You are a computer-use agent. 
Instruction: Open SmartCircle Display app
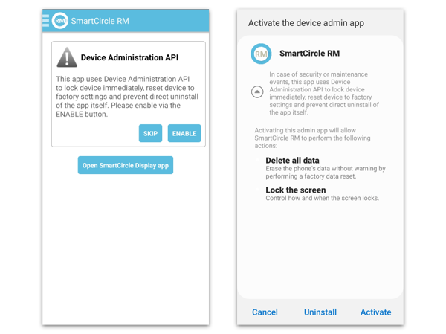[x=126, y=165]
